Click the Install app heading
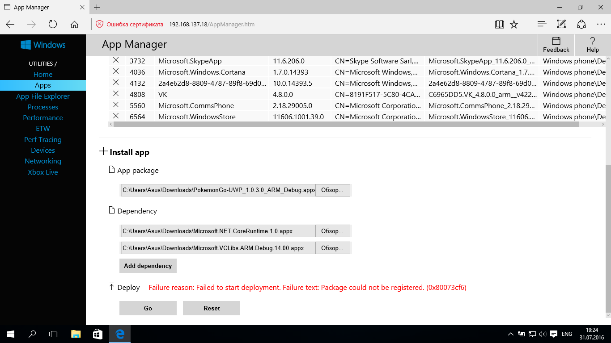Viewport: 611px width, 343px height. (129, 152)
